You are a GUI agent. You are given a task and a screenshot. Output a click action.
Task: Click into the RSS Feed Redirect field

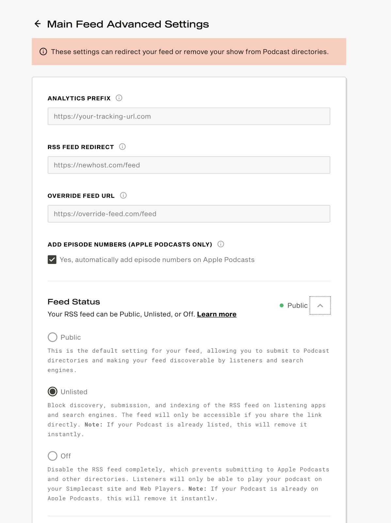point(189,165)
